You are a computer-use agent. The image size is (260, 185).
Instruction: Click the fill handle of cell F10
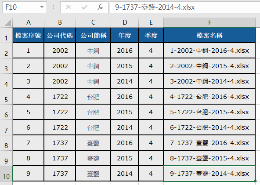click(x=255, y=181)
